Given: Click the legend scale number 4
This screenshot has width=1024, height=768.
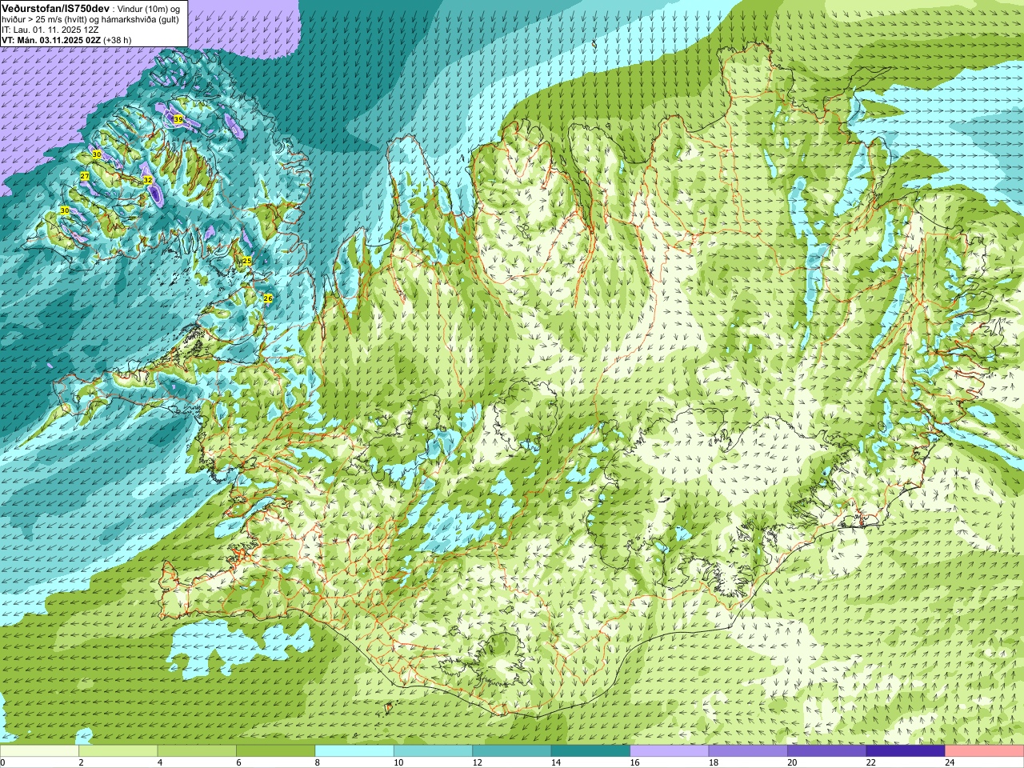Looking at the screenshot, I should tap(160, 762).
